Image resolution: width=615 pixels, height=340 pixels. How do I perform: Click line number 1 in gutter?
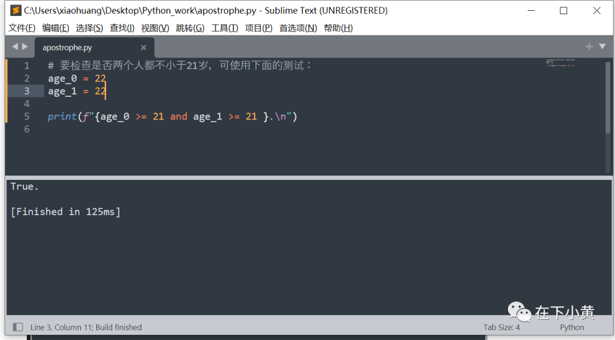click(x=27, y=65)
